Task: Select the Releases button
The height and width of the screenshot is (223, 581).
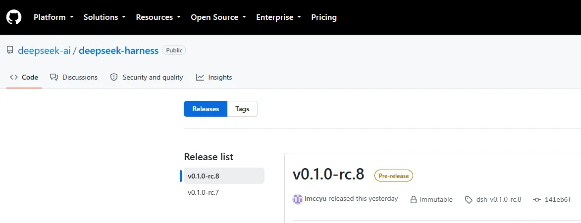Action: [x=206, y=109]
